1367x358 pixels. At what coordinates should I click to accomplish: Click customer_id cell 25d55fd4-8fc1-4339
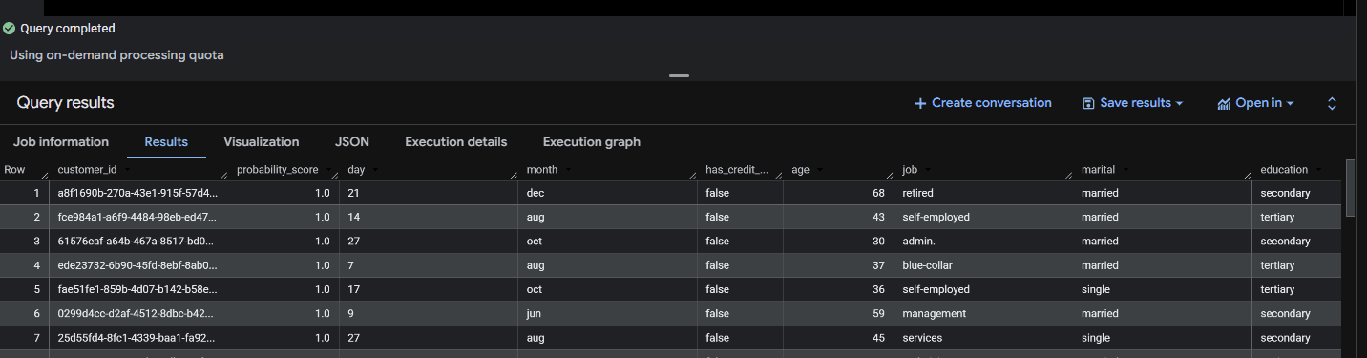137,338
